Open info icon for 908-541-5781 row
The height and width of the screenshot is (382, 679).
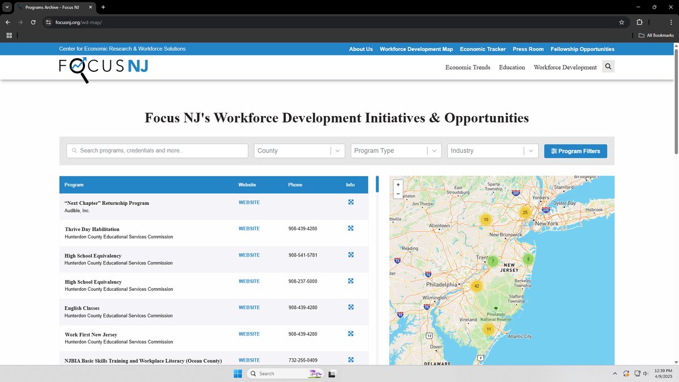[x=351, y=255]
